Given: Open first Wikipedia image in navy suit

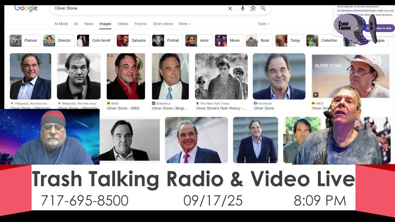Looking at the screenshot, I should 31,76.
